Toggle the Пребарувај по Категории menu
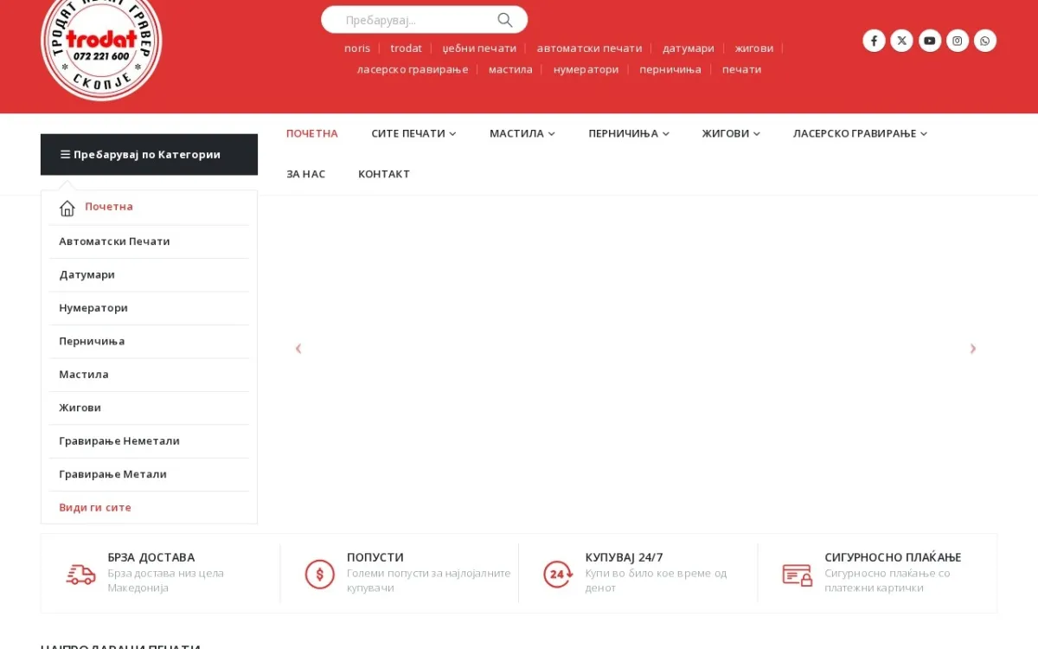This screenshot has height=649, width=1038. 149,155
